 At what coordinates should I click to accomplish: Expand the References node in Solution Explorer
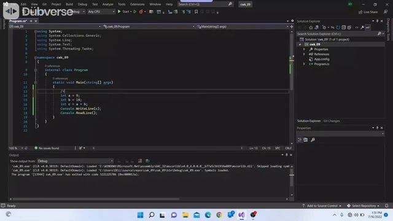[x=305, y=54]
